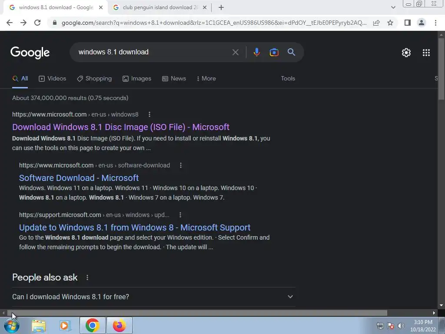This screenshot has height=334, width=445.
Task: Open a new tab with the plus button
Action: pos(221,7)
